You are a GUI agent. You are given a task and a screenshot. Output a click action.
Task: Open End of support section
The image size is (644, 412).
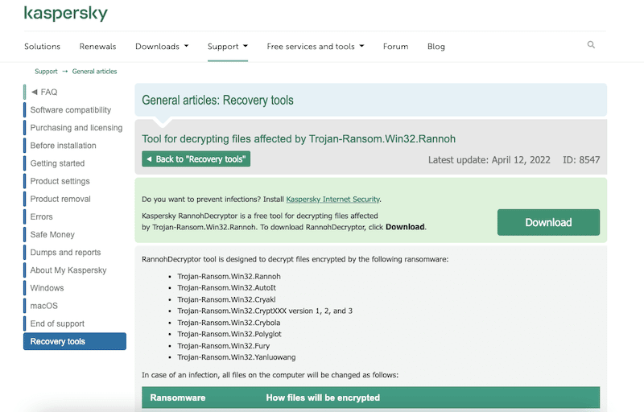point(57,323)
